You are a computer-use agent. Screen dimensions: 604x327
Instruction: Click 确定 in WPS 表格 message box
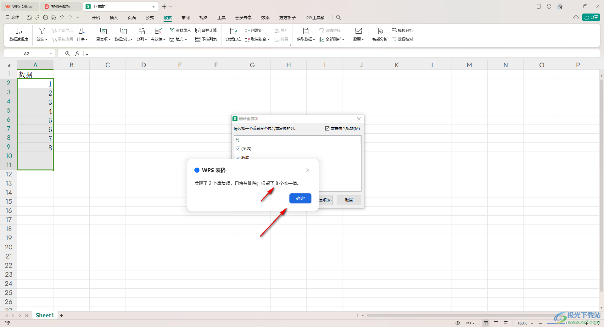(x=300, y=198)
